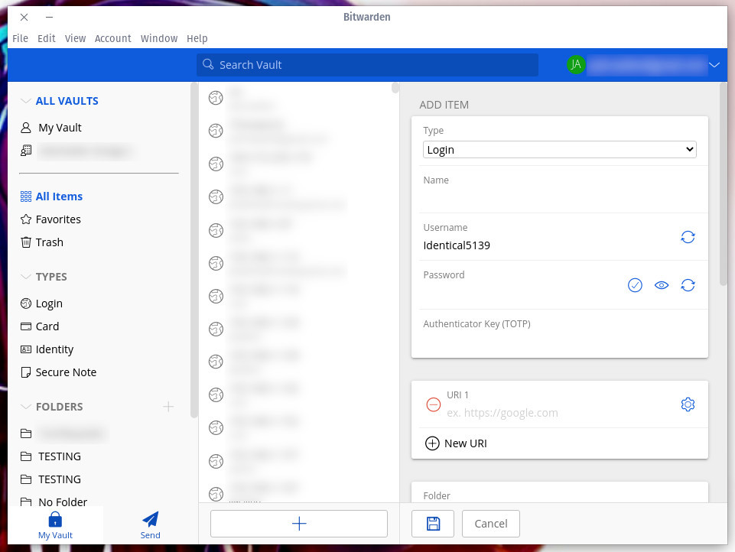Image resolution: width=735 pixels, height=552 pixels.
Task: Open the Type dropdown set to Login
Action: (559, 150)
